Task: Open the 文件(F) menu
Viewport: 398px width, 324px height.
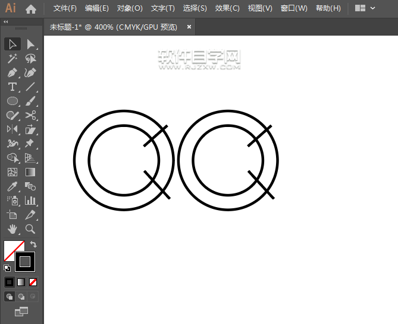Action: (65, 8)
